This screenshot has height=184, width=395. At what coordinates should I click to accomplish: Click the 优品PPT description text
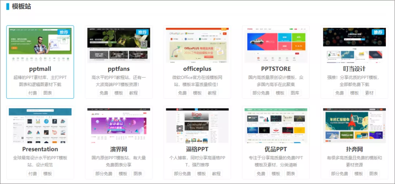click(276, 162)
